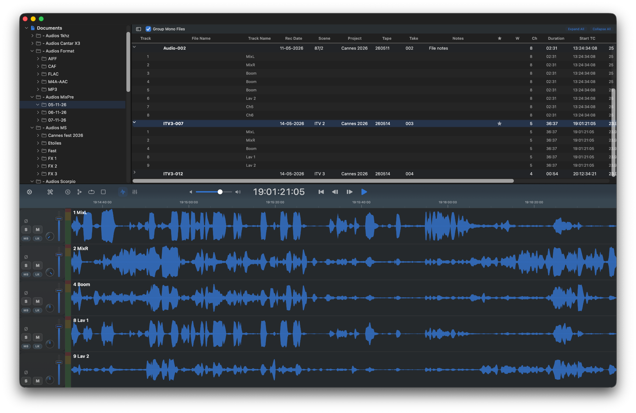Open the settings gear in the transport bar
The image size is (636, 413).
[x=30, y=192]
